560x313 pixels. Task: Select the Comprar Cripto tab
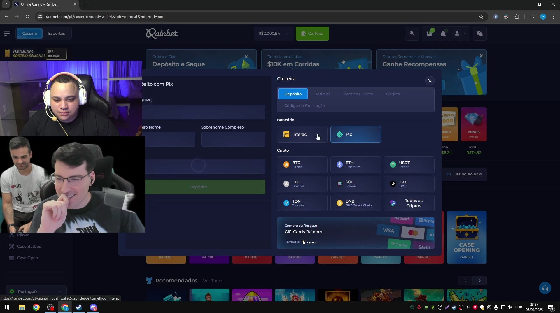pos(358,94)
